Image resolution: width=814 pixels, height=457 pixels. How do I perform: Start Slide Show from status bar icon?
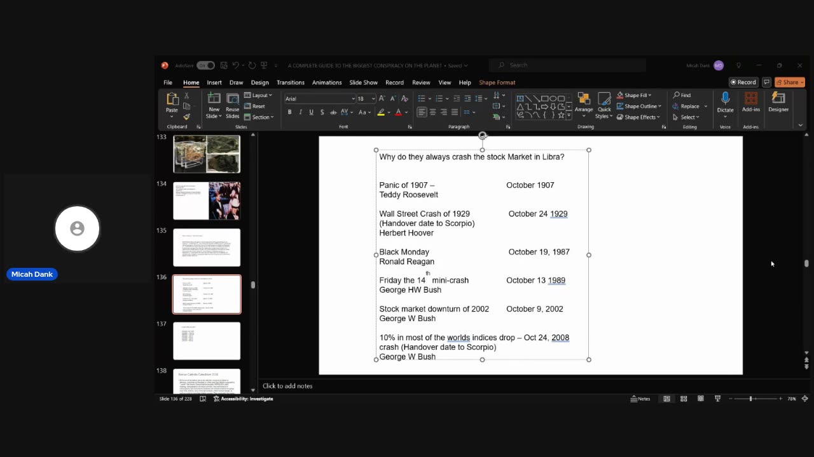[717, 399]
